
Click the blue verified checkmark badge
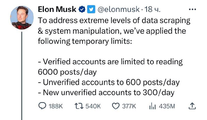coord(82,9)
